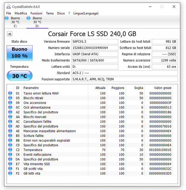Click the Interfaccia field UASP (Serial ATA)
Viewport: 186px width, 190px height.
95,54
